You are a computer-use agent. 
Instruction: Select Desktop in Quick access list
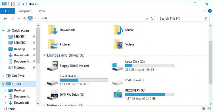click(19, 49)
